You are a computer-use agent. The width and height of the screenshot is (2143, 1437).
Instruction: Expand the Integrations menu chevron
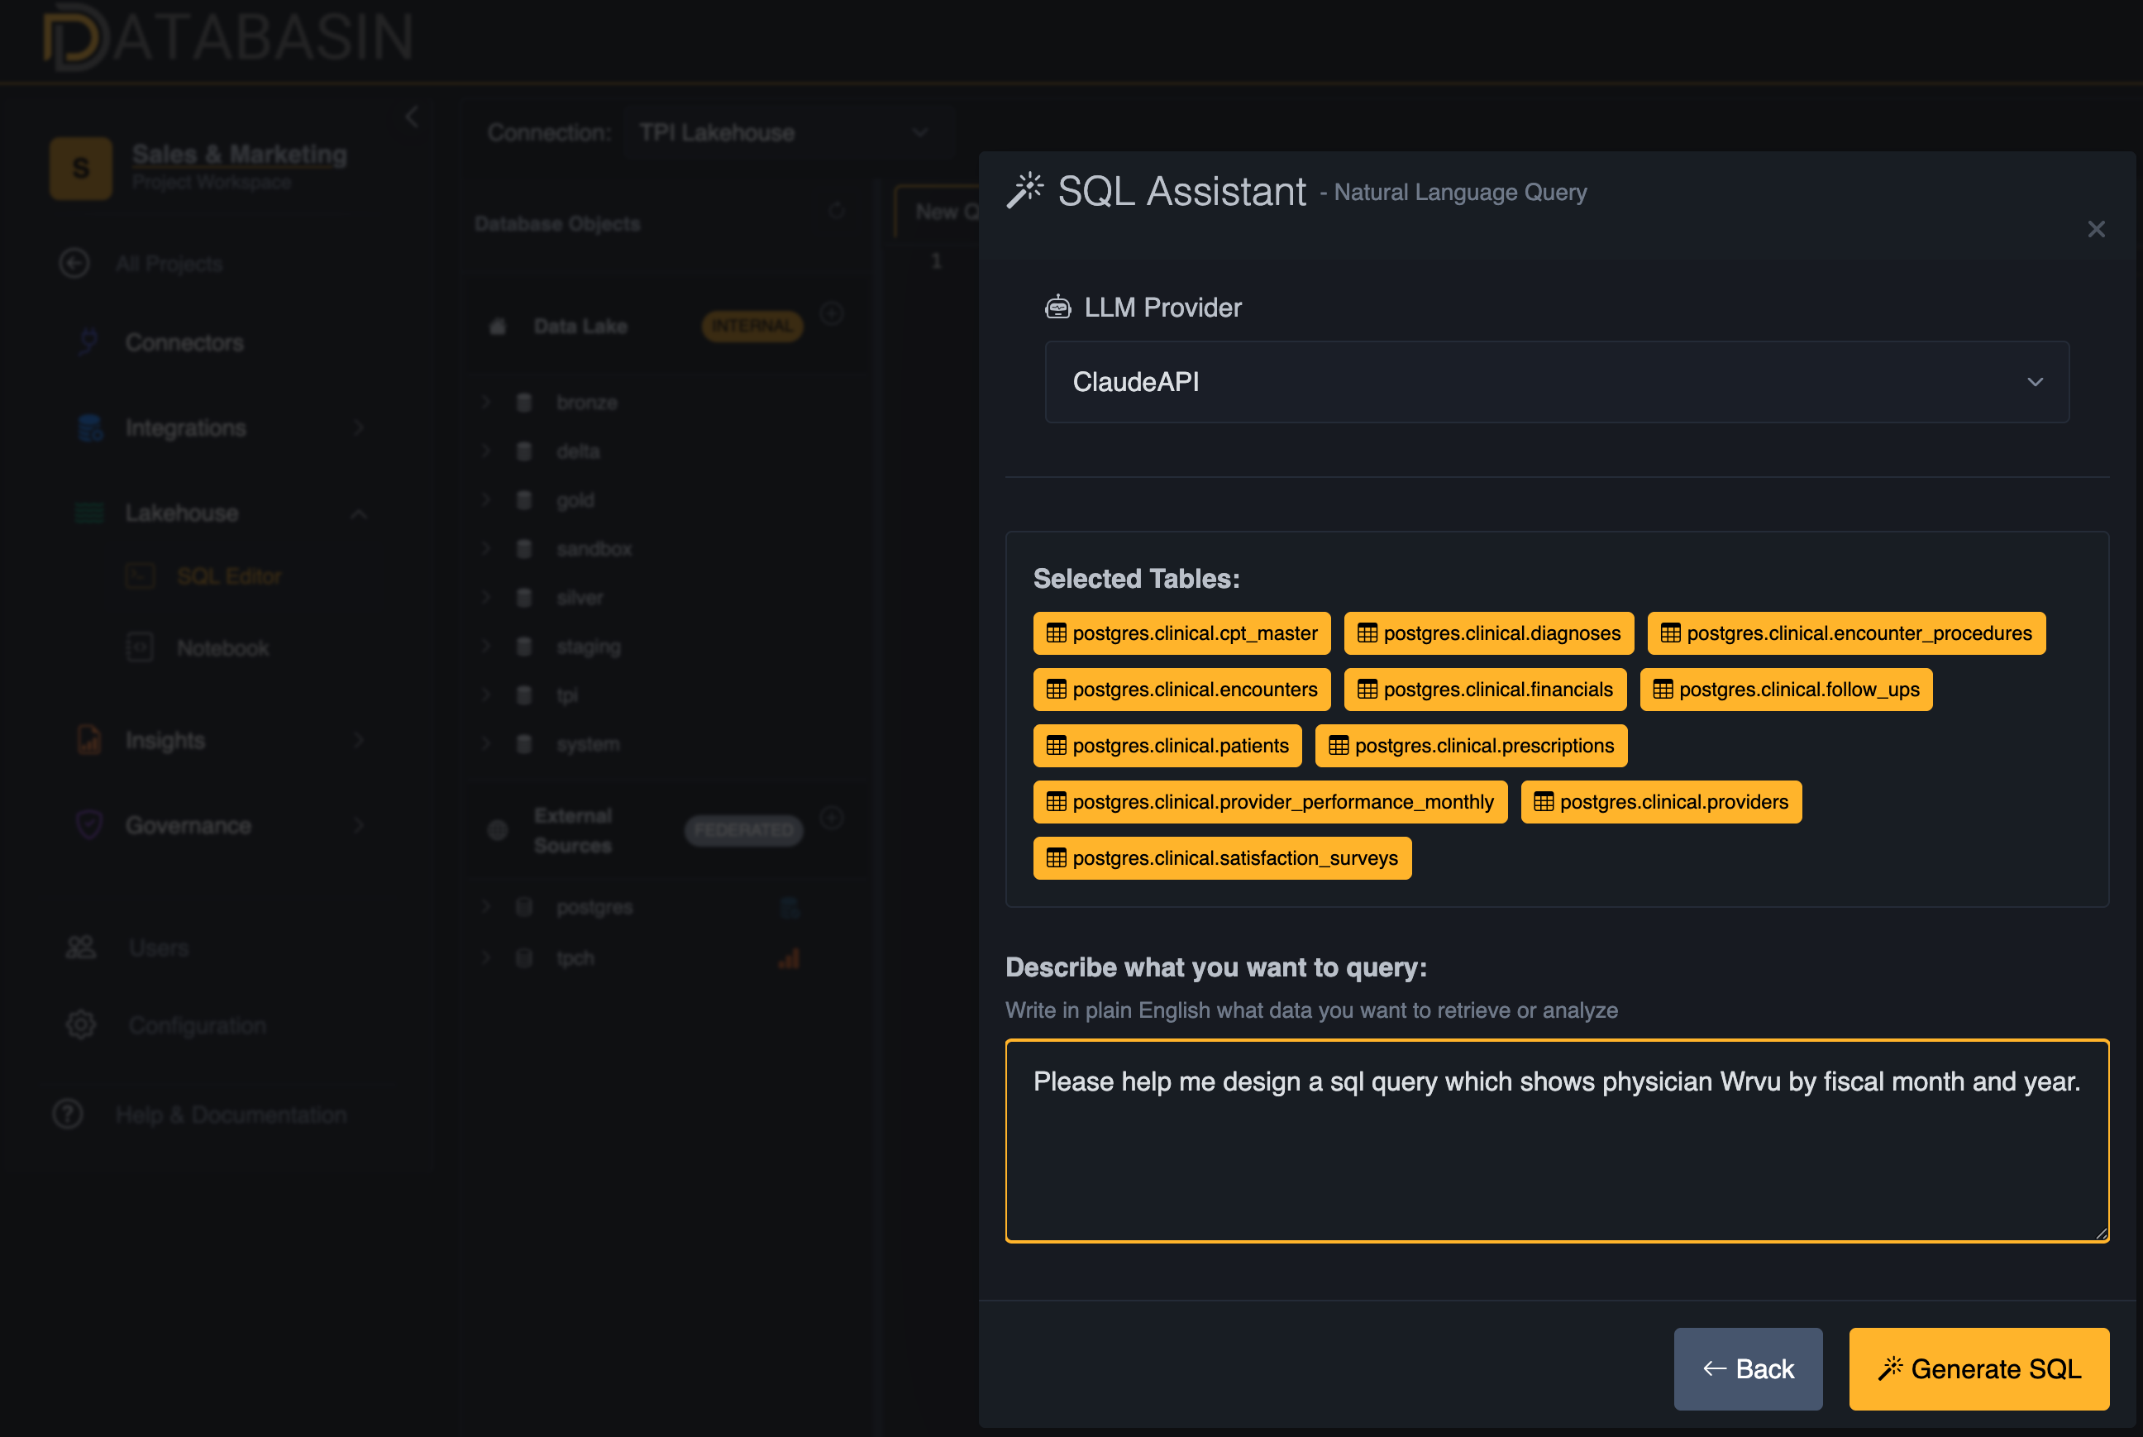[358, 428]
